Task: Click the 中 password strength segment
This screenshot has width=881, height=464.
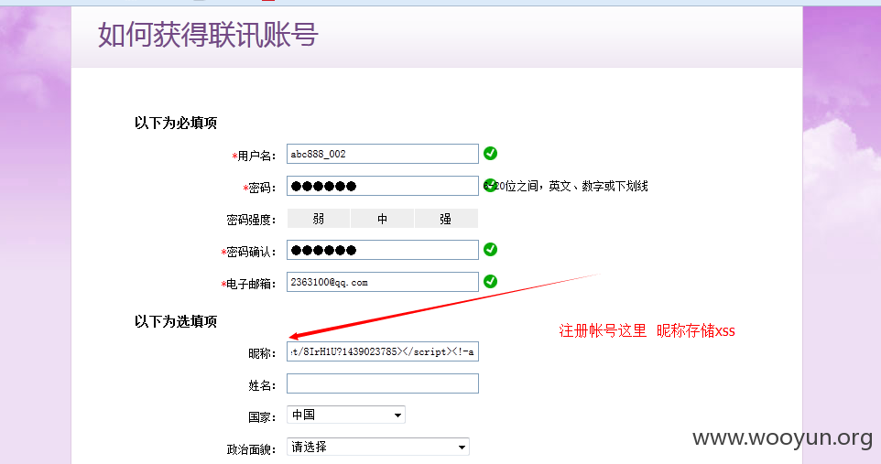Action: (x=382, y=219)
